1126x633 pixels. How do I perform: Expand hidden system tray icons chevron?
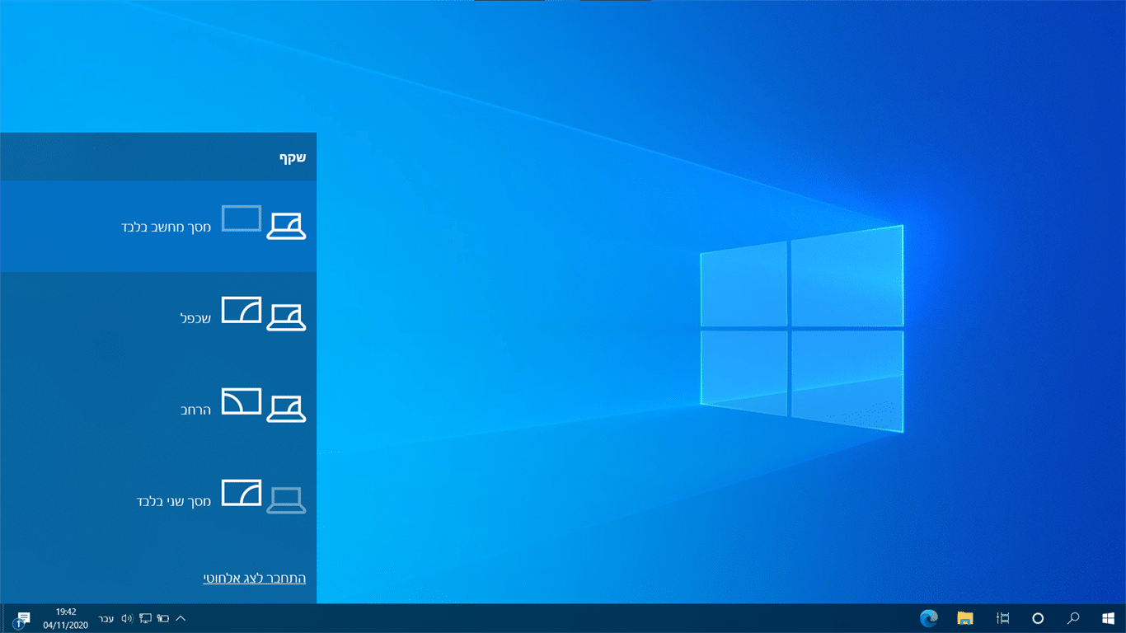[x=181, y=618]
